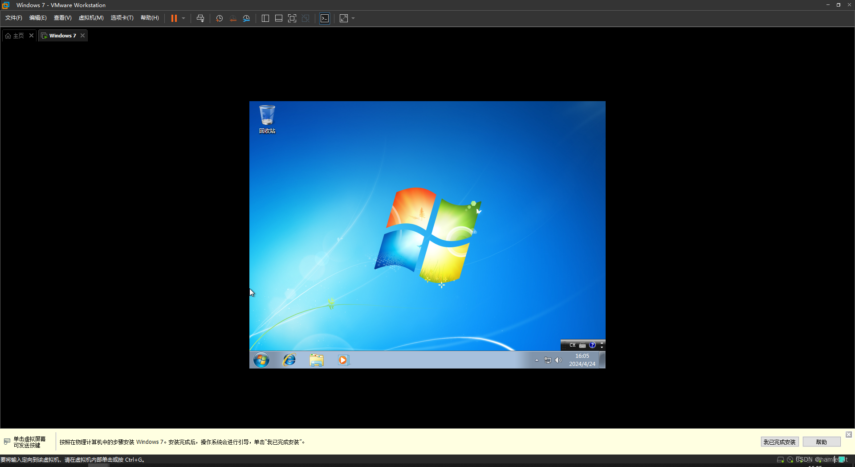Image resolution: width=855 pixels, height=467 pixels.
Task: Open language bar help
Action: click(x=592, y=345)
